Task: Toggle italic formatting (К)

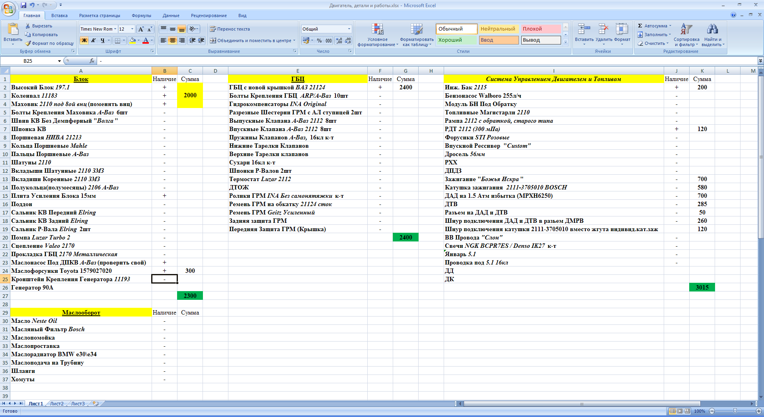Action: click(x=94, y=41)
